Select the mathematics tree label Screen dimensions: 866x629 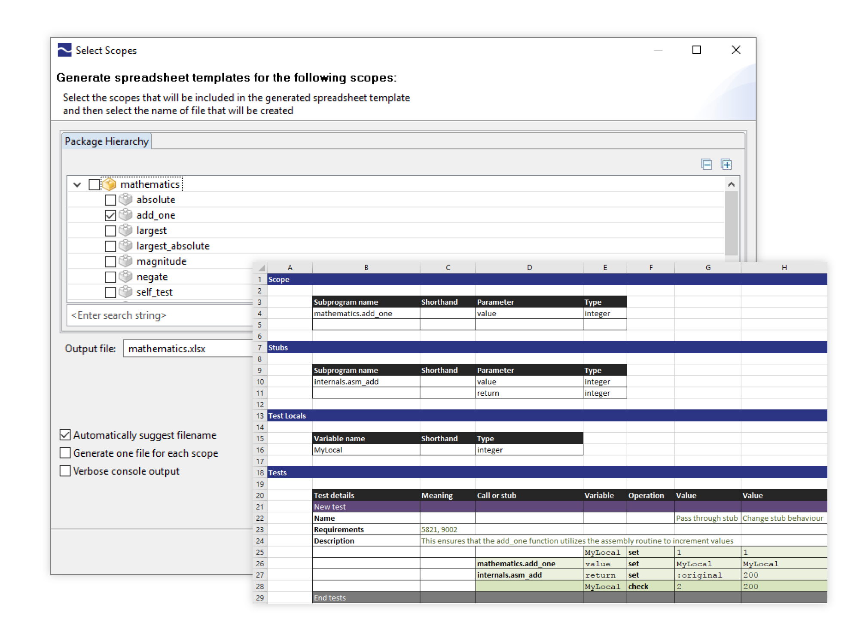coord(150,184)
